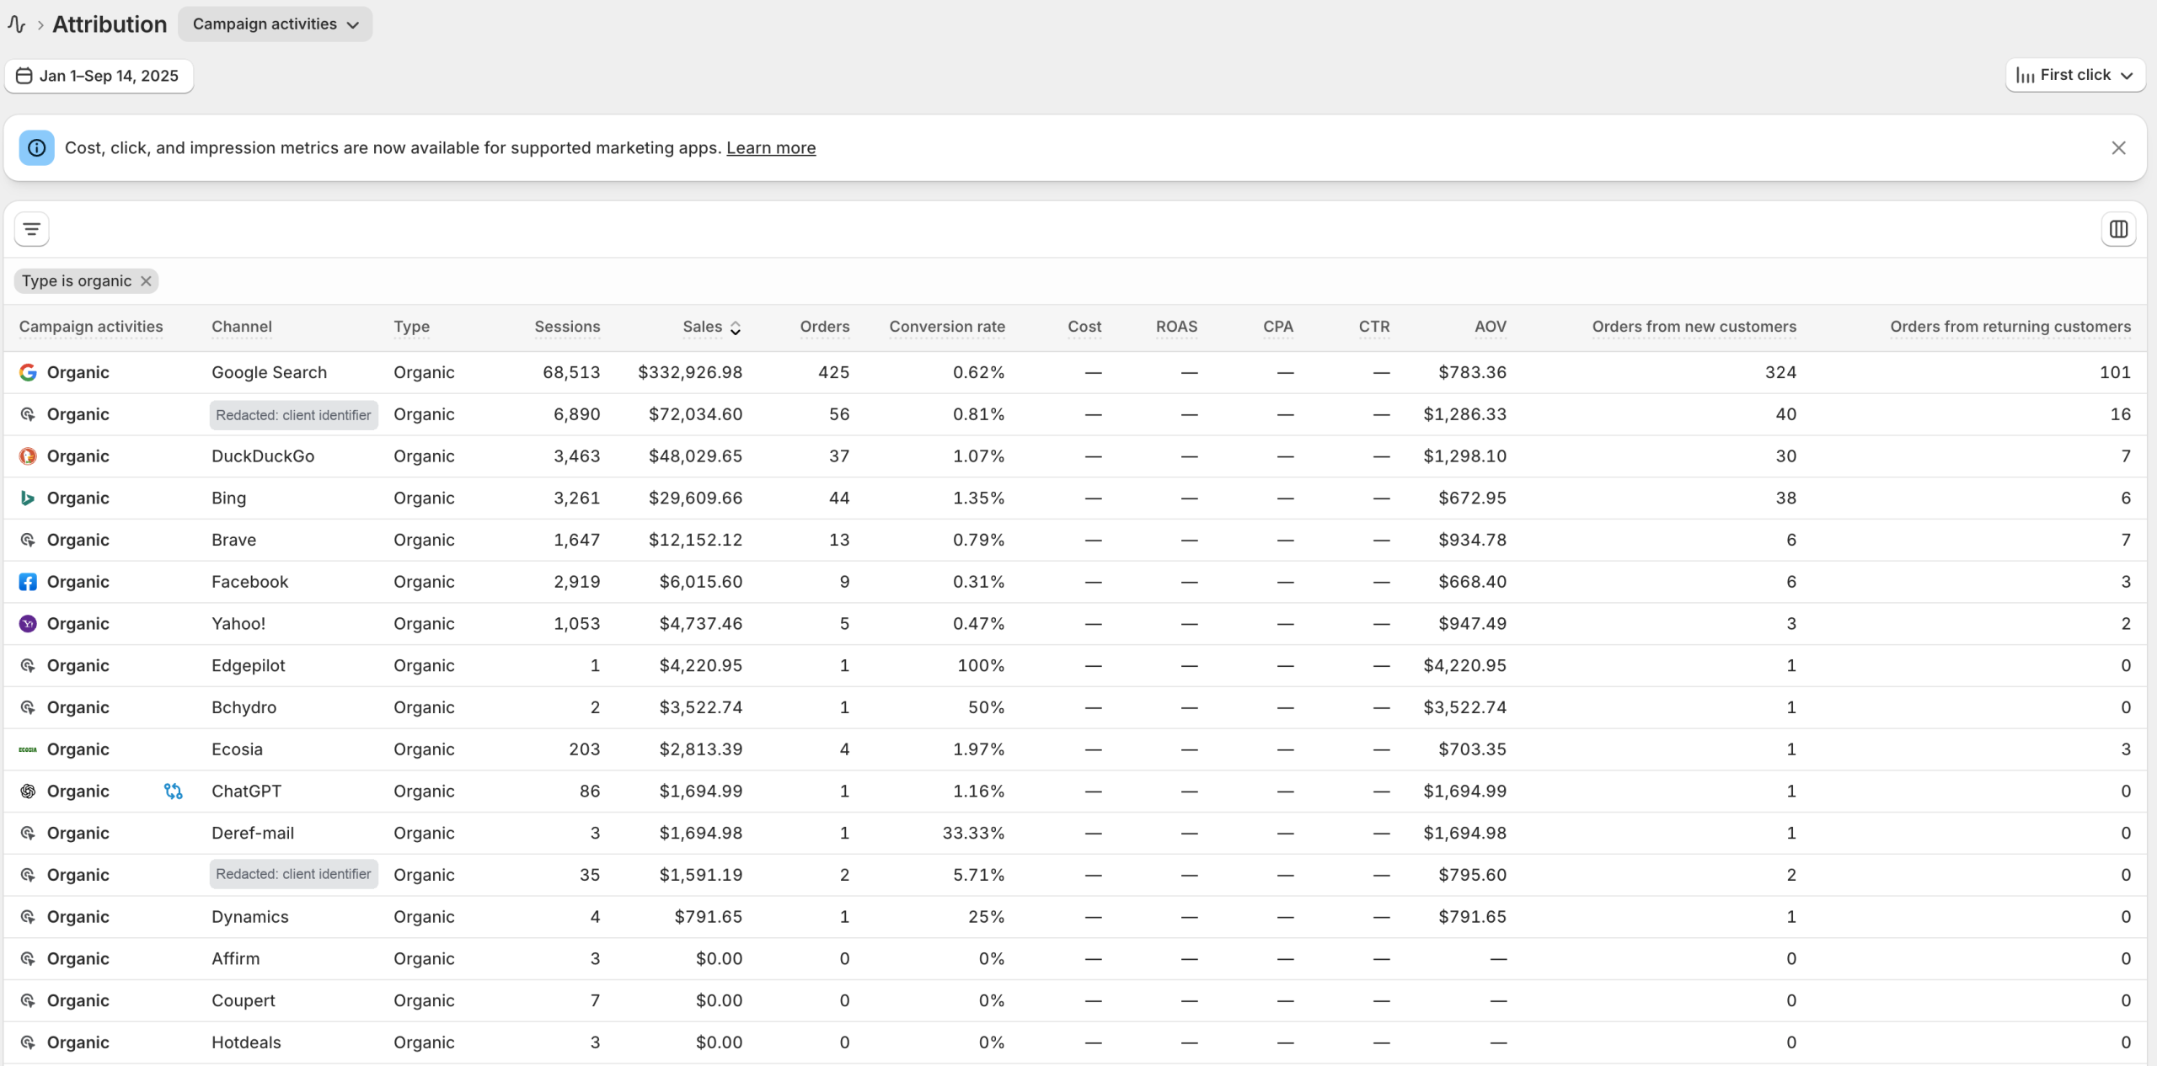
Task: Click the DuckDuckGo row icon
Action: pos(28,456)
